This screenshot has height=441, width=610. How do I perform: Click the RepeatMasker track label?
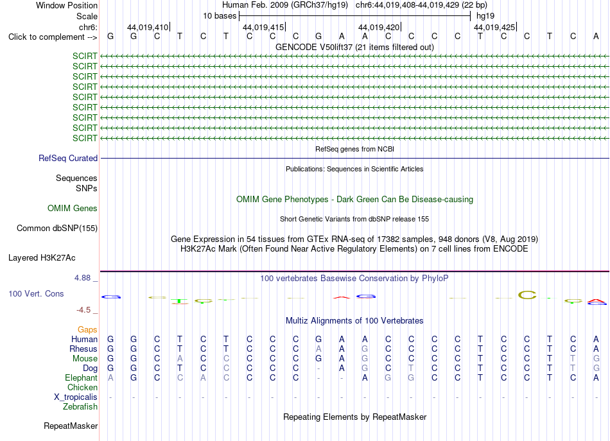[x=71, y=426]
